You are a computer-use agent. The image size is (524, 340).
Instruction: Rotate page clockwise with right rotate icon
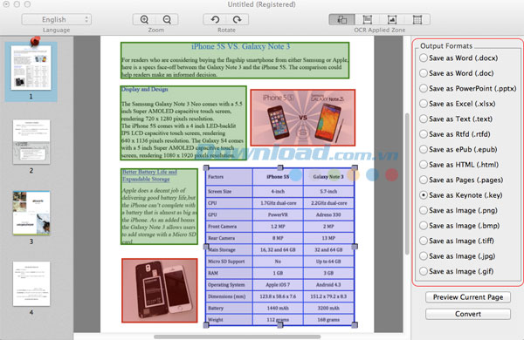click(x=238, y=19)
